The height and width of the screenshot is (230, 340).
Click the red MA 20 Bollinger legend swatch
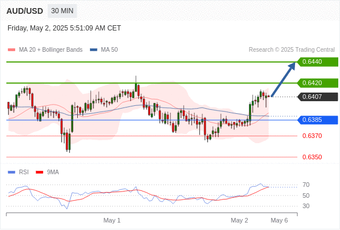[12, 50]
